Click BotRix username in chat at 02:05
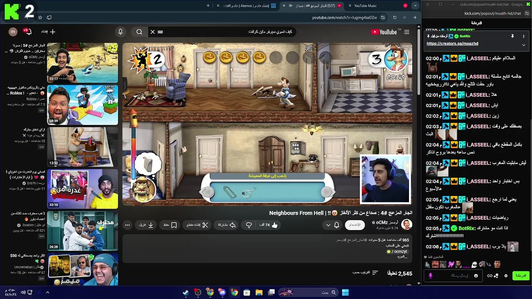The width and height of the screenshot is (532, 299). coord(466,228)
